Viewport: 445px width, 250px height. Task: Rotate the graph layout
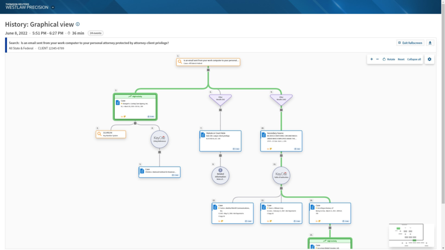[389, 59]
